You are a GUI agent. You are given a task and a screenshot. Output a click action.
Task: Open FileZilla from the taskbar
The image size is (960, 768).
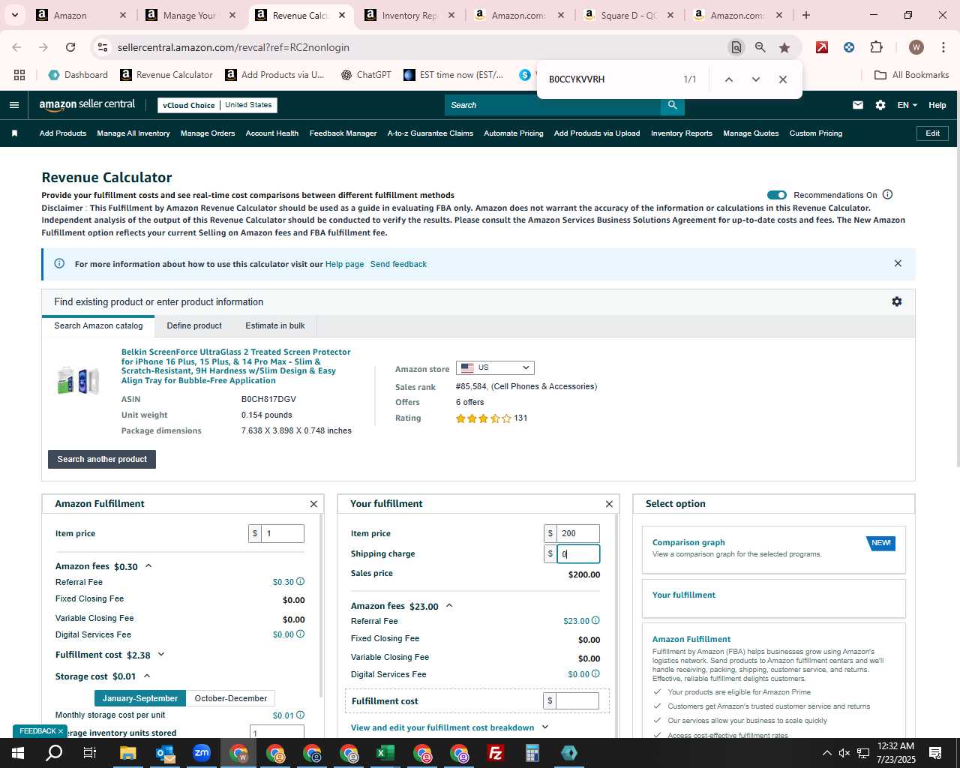click(496, 753)
